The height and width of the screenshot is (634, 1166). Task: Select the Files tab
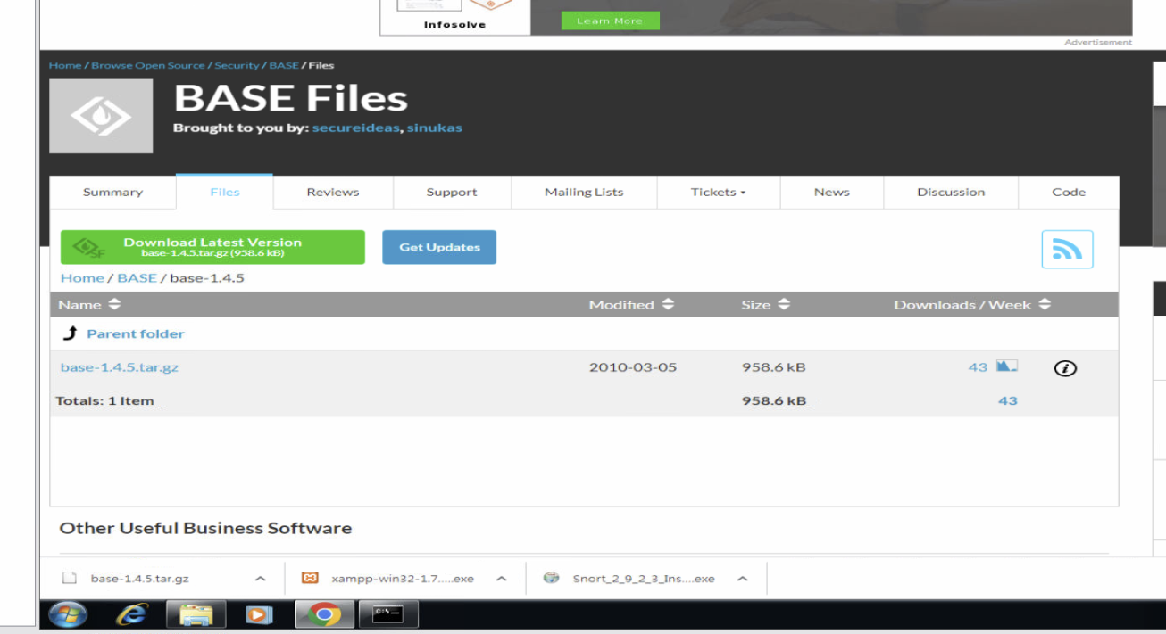pyautogui.click(x=225, y=192)
